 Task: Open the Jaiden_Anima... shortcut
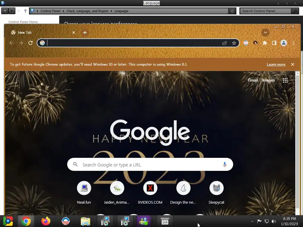[x=117, y=193]
